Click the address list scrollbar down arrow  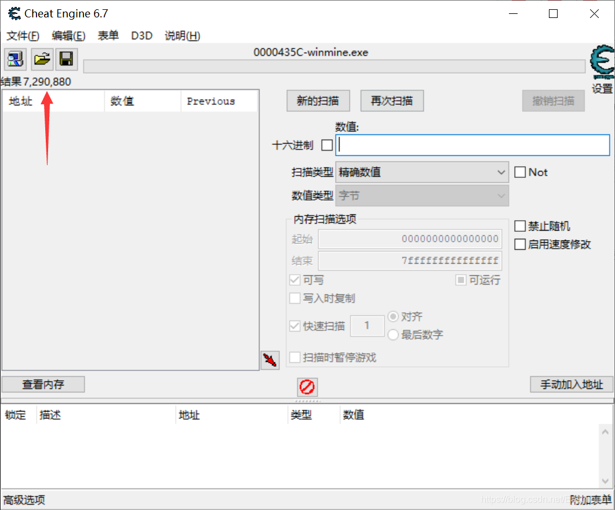[x=605, y=480]
